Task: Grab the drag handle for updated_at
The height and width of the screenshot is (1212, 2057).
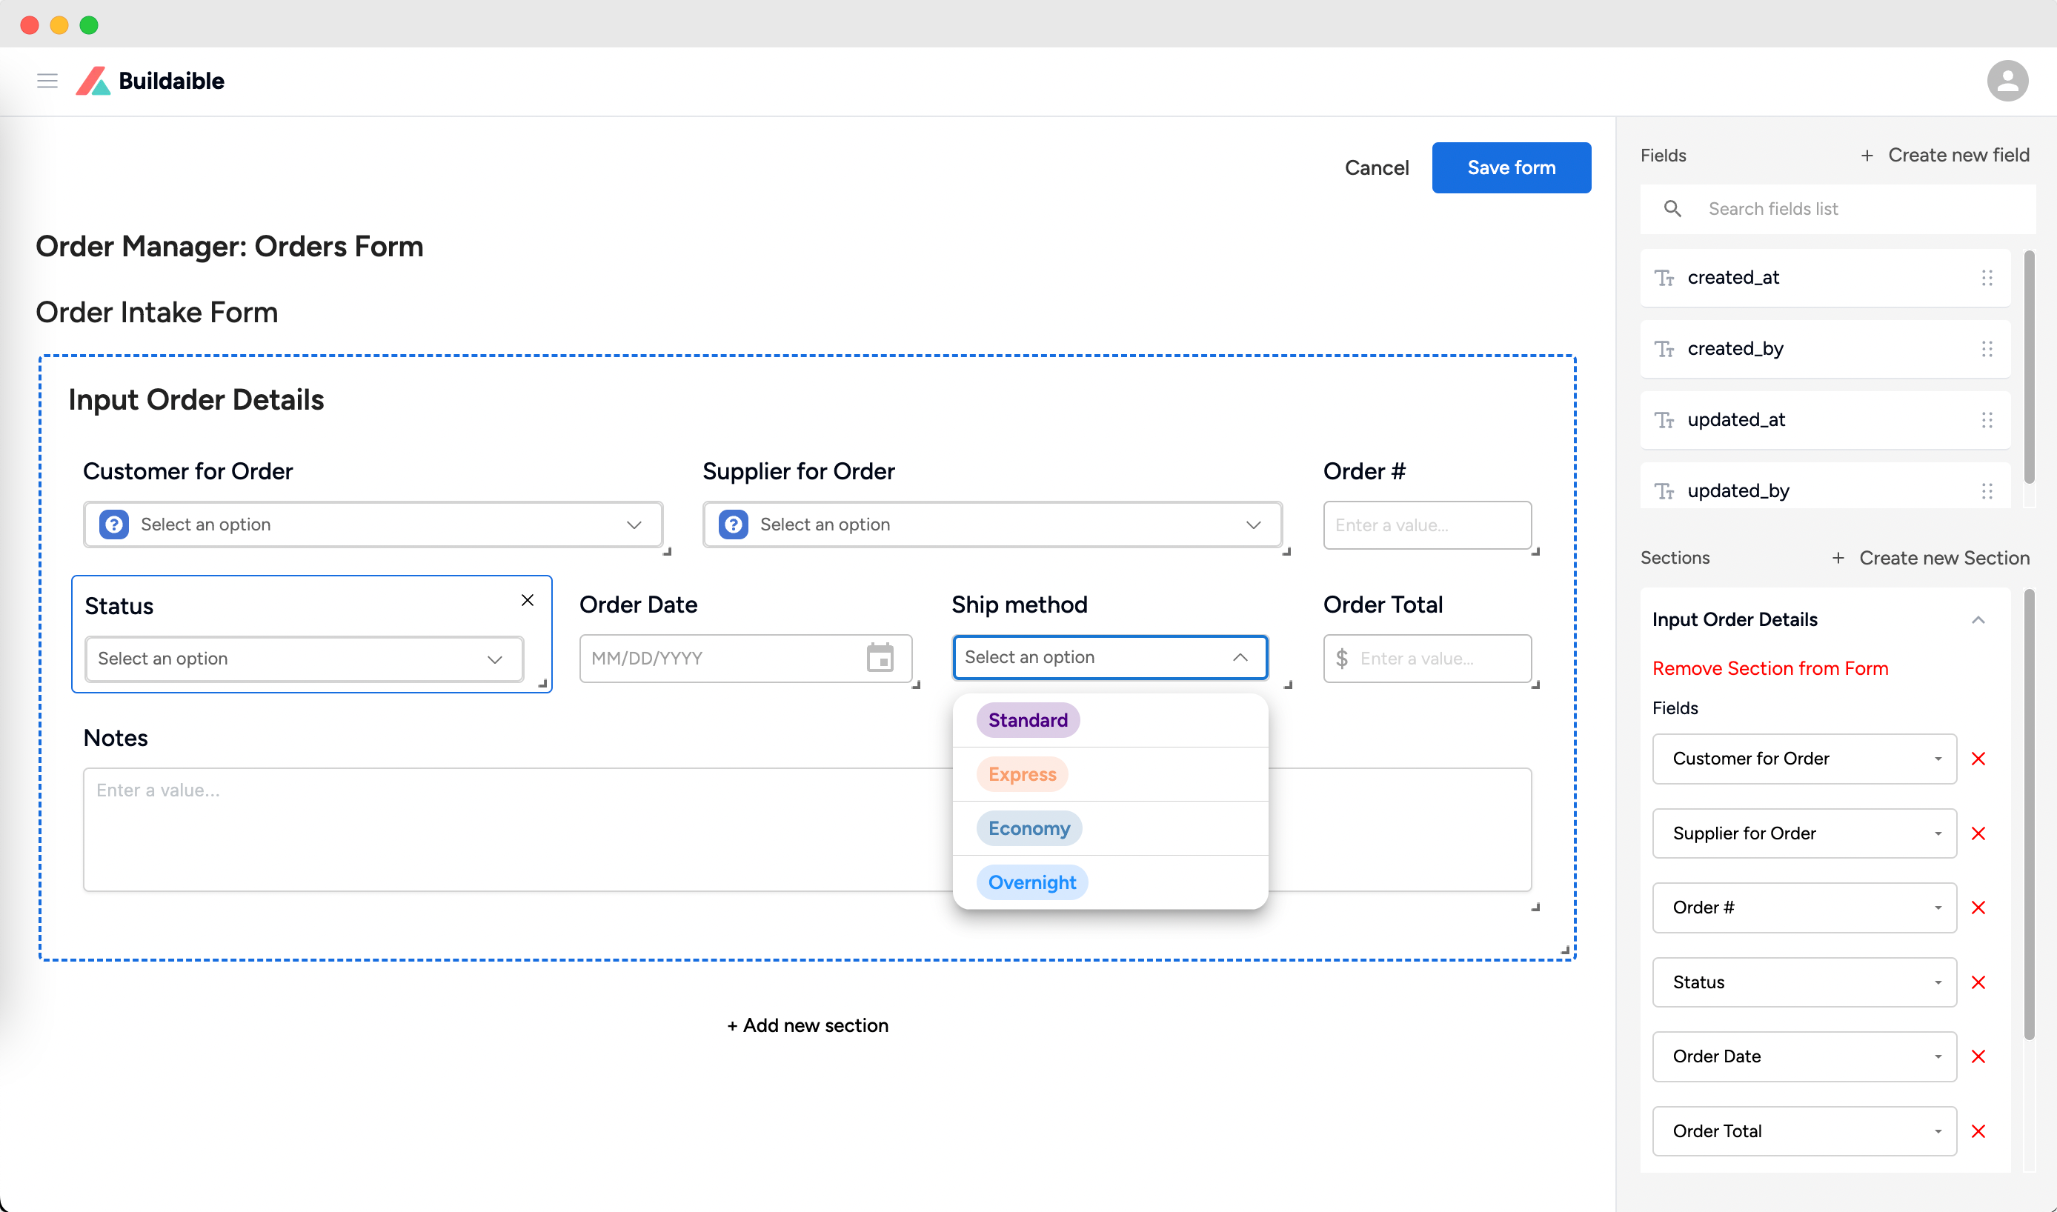Action: coord(1987,421)
